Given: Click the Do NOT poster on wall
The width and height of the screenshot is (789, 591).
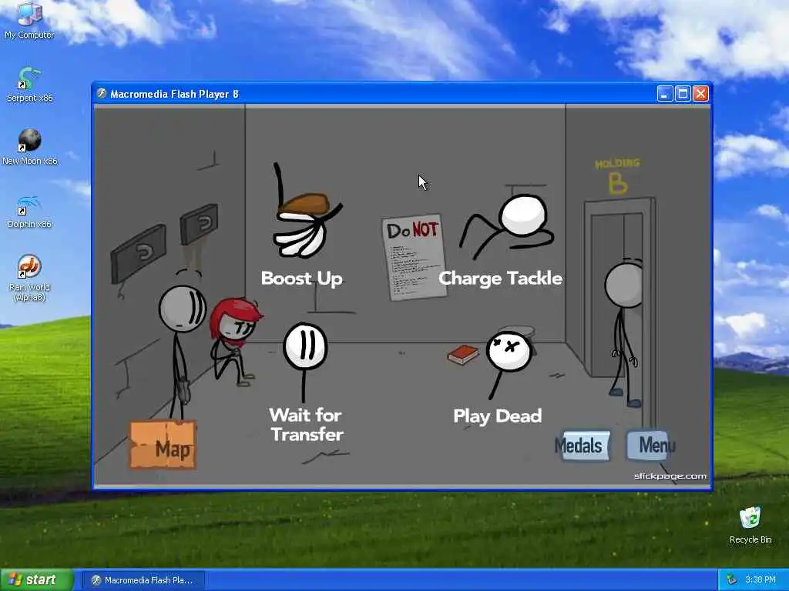Looking at the screenshot, I should point(415,257).
